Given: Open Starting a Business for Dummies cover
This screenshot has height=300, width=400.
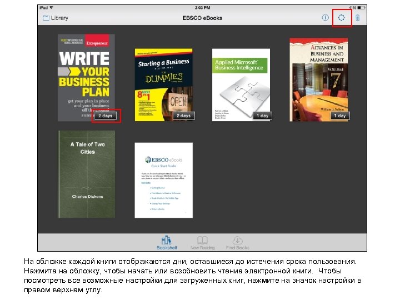Looking at the screenshot, I should [164, 84].
